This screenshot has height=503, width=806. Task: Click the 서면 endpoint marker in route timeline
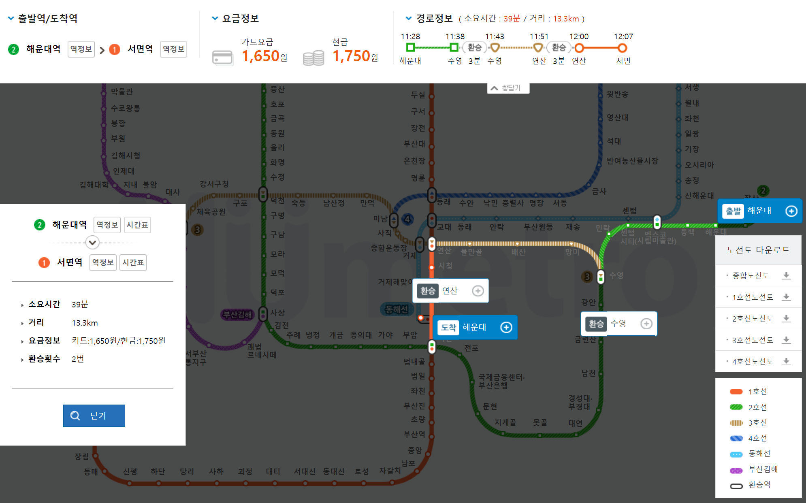tap(623, 48)
